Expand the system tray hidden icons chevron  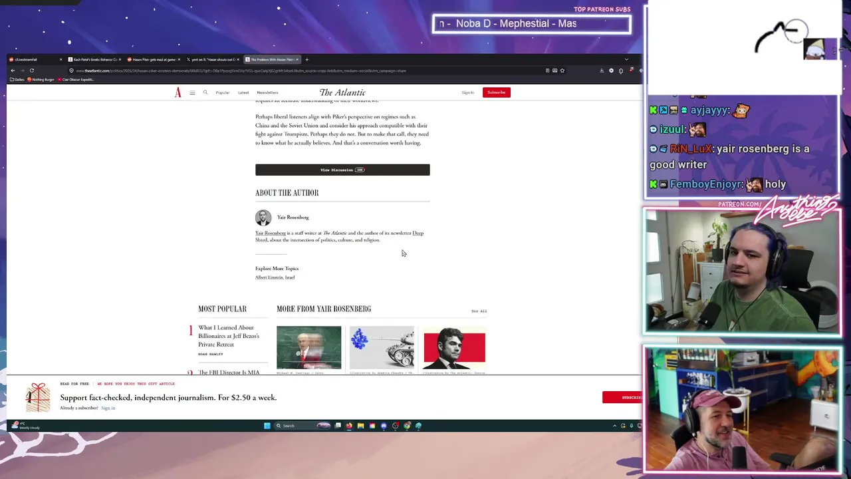614,426
